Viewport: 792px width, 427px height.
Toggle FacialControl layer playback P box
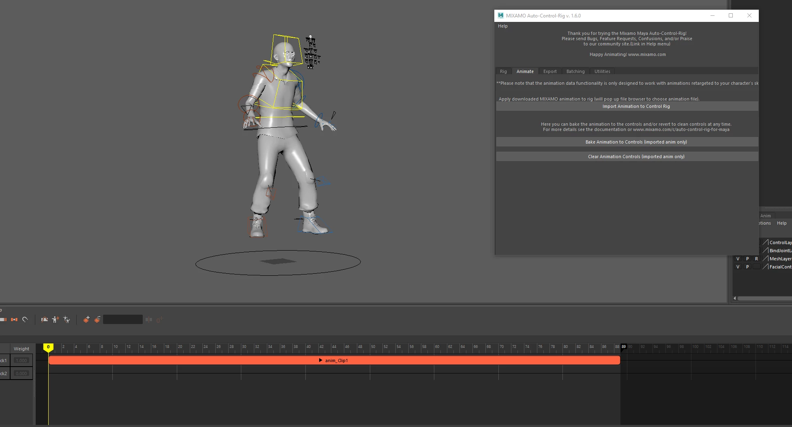coord(747,267)
